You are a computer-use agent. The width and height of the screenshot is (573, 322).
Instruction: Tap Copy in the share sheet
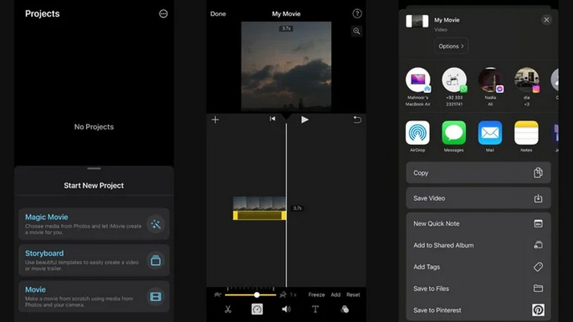click(x=478, y=172)
